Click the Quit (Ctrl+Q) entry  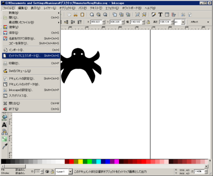[x=31, y=109]
